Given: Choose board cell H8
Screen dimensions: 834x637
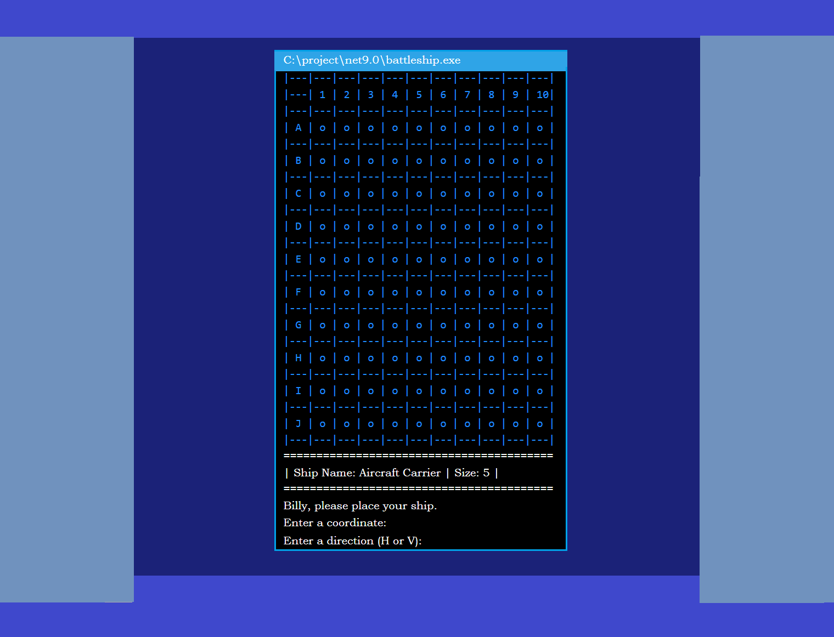Looking at the screenshot, I should 492,359.
